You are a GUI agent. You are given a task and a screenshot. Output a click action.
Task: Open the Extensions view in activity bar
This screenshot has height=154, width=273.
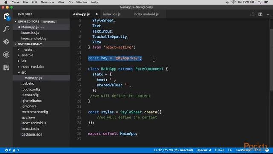6,68
